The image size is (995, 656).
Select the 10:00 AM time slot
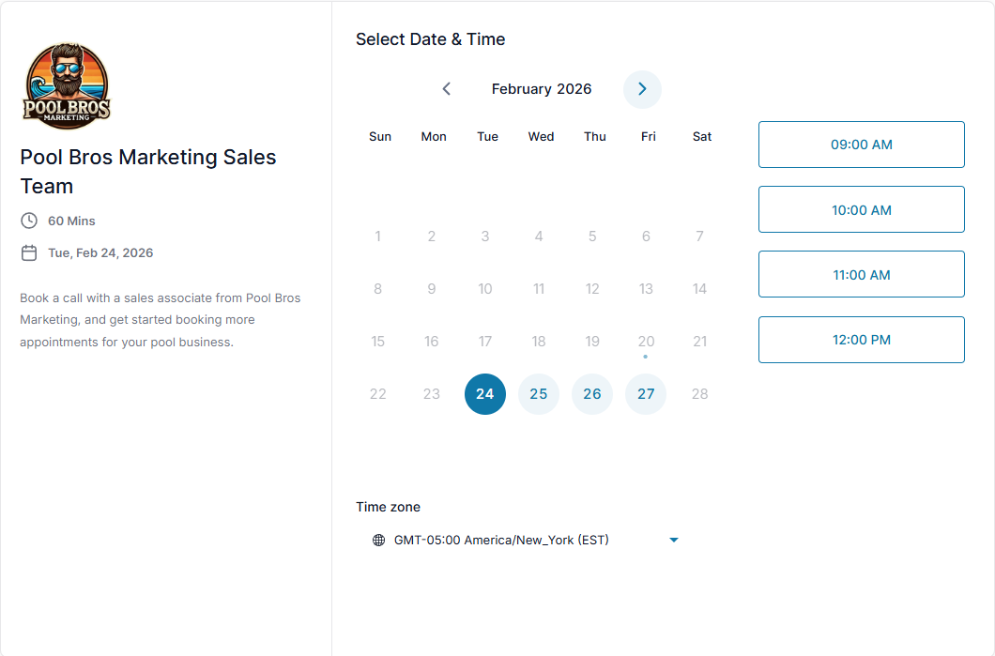[861, 210]
